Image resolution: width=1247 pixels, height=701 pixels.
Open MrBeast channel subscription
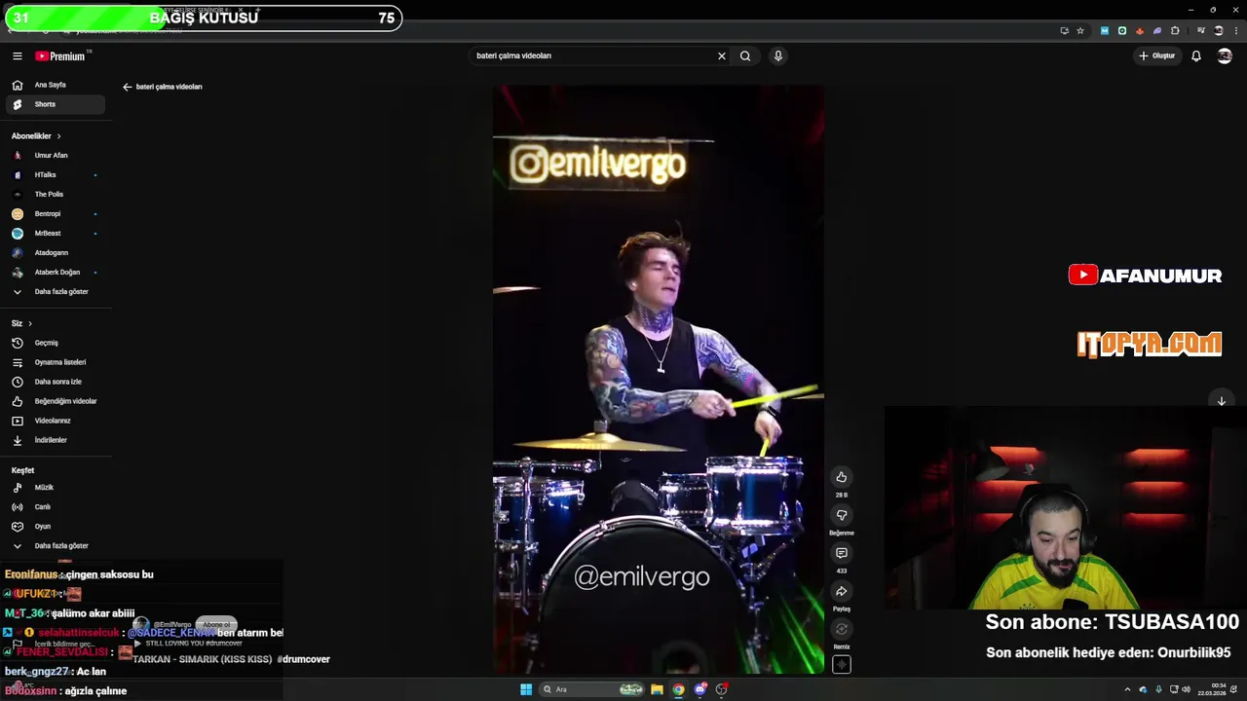coord(56,234)
